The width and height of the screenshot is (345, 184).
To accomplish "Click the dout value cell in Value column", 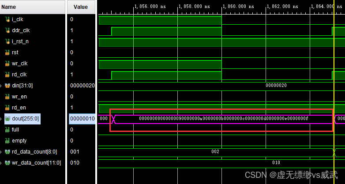I will pos(82,119).
